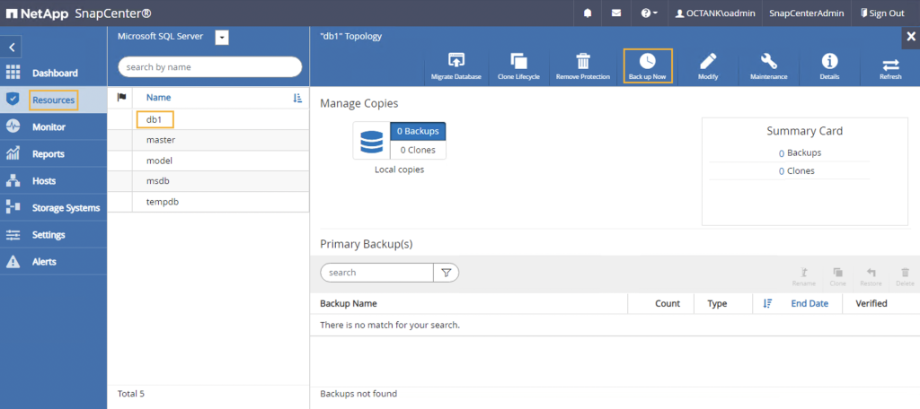Screen dimensions: 920x409
Task: Click the Reports chart icon
Action: [x=13, y=153]
